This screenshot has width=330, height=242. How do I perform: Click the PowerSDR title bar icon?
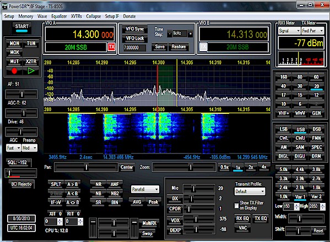pyautogui.click(x=4, y=7)
